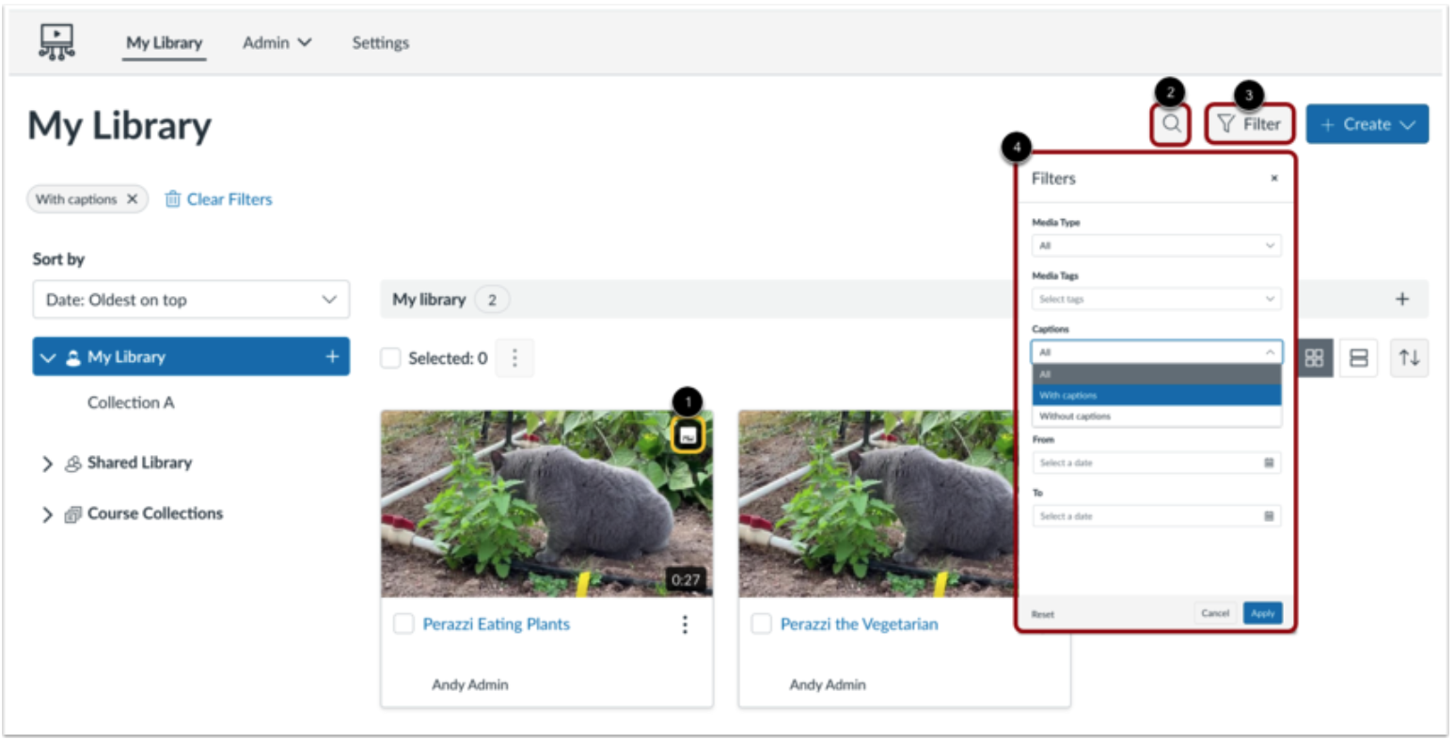Open the Sort by dropdown
The image size is (1454, 739).
coord(191,300)
